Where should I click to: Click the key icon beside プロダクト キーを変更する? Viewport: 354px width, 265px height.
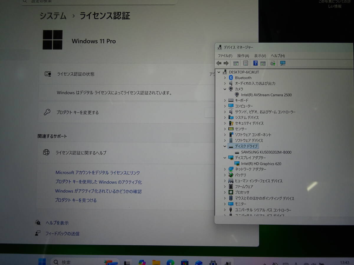coord(47,112)
